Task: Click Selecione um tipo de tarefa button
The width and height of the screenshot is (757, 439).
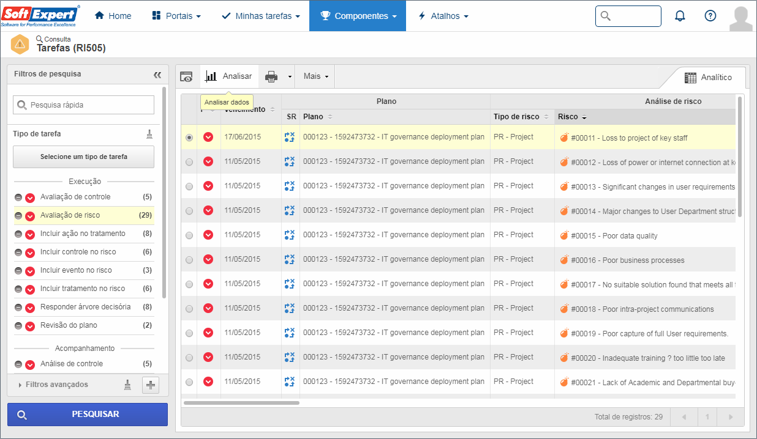Action: [84, 157]
